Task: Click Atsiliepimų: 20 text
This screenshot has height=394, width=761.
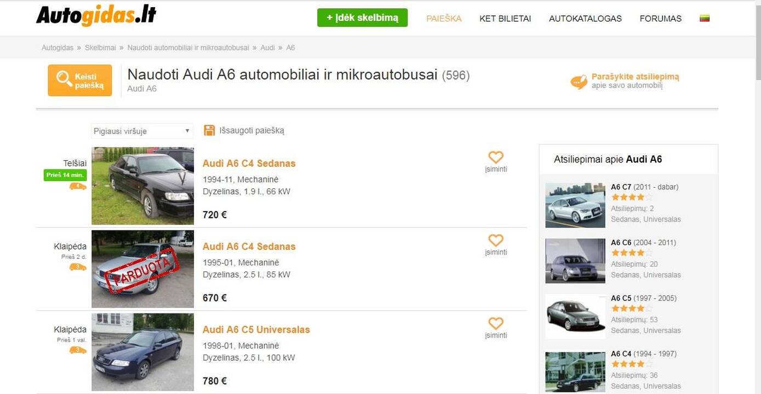Action: pos(634,264)
